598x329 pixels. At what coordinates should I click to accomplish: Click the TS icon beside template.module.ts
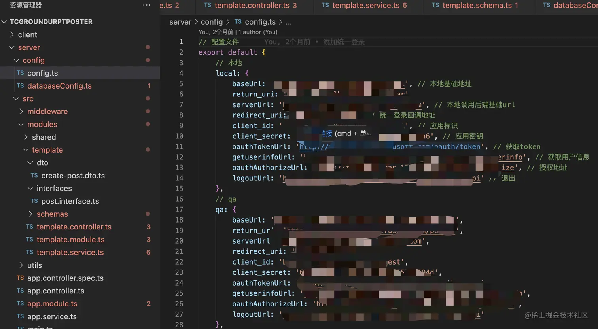pos(30,239)
